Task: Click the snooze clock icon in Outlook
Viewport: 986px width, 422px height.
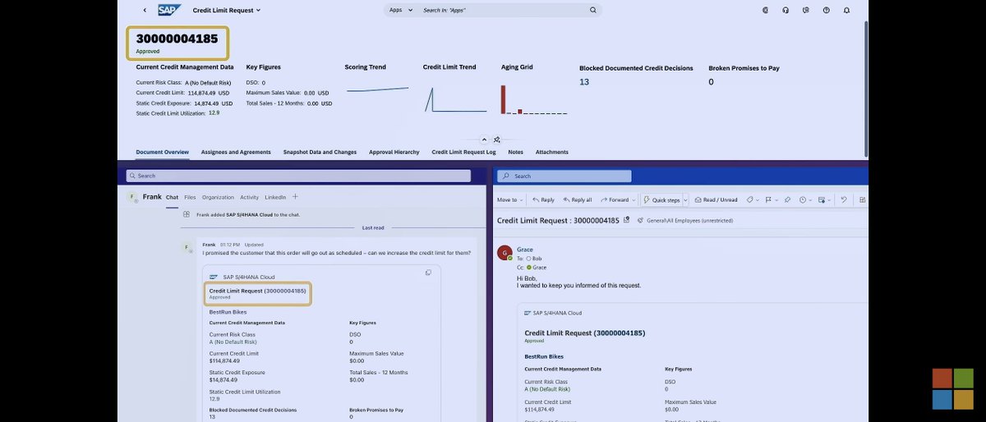Action: click(803, 200)
